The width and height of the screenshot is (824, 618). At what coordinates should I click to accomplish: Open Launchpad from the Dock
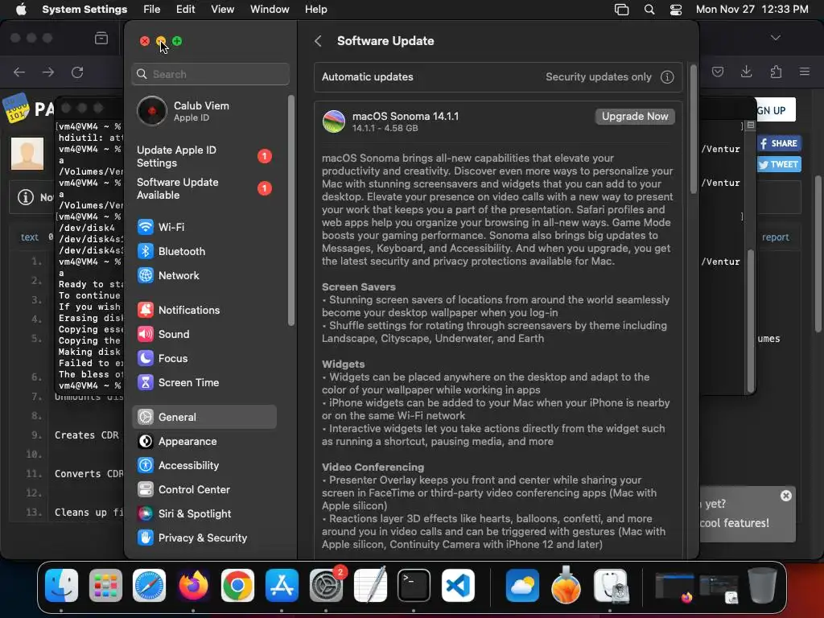pyautogui.click(x=105, y=585)
